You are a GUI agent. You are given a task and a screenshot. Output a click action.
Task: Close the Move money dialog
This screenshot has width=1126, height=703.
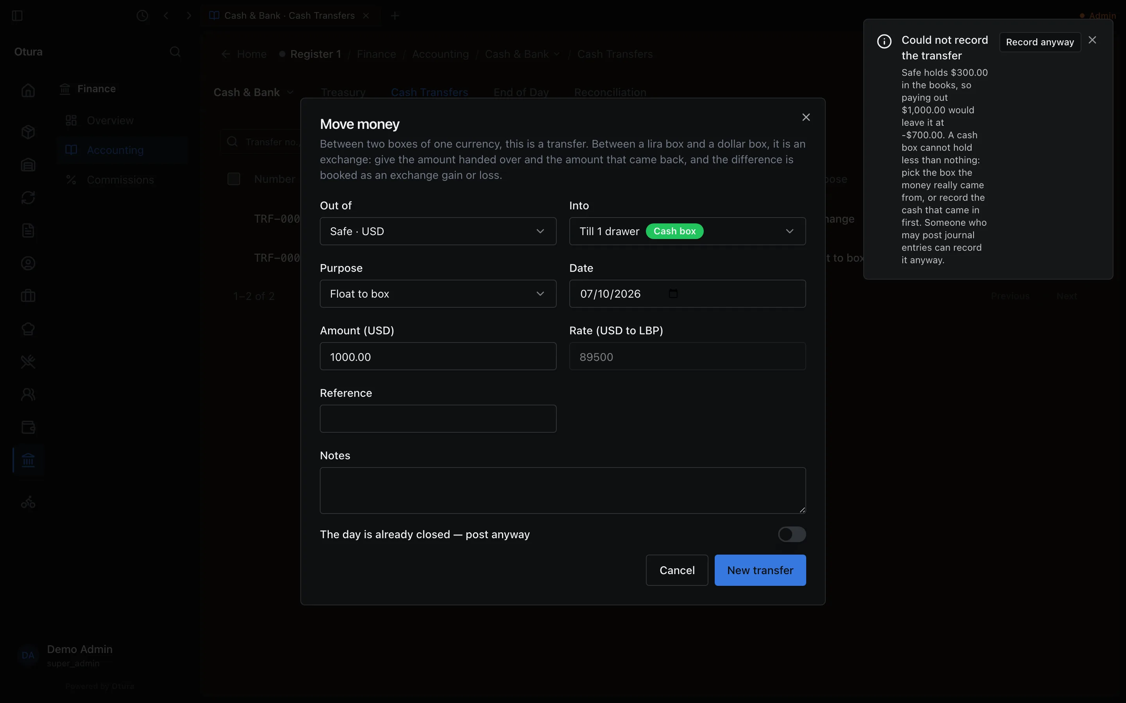tap(806, 118)
